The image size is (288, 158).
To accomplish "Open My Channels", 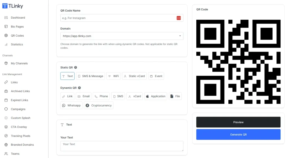I will 19,63.
